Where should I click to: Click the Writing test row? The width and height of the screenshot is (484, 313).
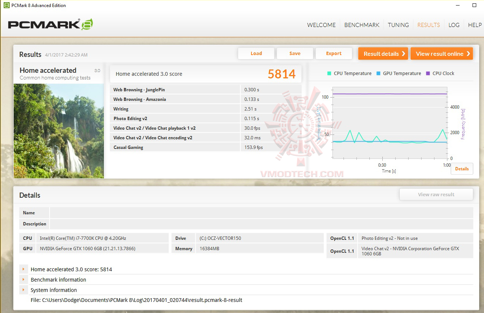[x=206, y=109]
